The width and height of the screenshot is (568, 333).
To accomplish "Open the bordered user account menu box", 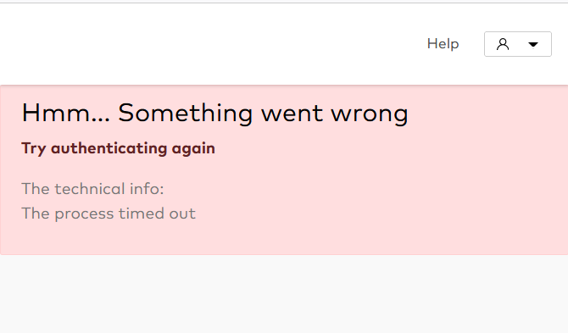I will pos(518,44).
